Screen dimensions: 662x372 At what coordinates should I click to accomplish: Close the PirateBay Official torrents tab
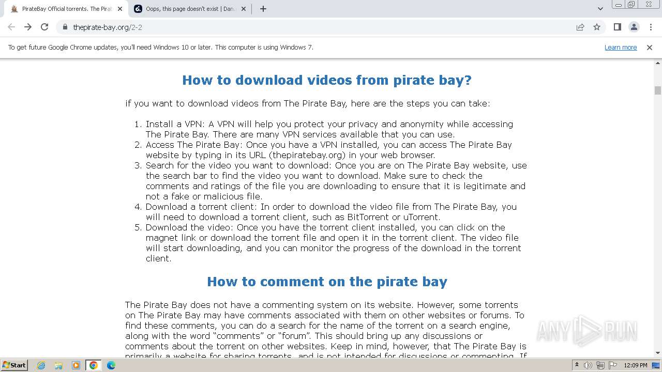[120, 9]
